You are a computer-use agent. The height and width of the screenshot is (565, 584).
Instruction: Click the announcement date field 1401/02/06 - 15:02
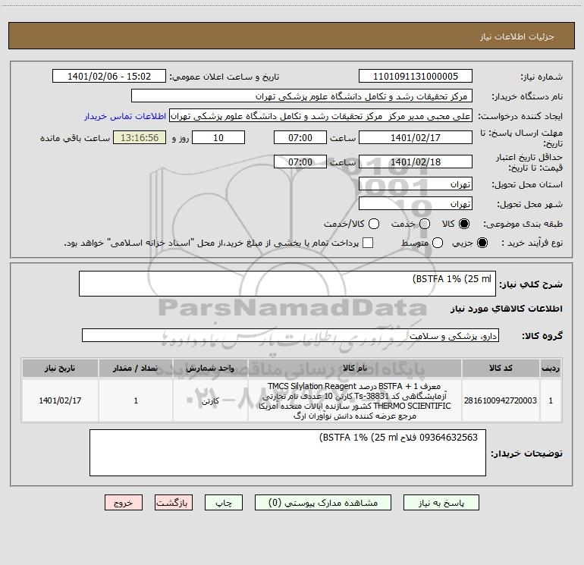[x=109, y=77]
